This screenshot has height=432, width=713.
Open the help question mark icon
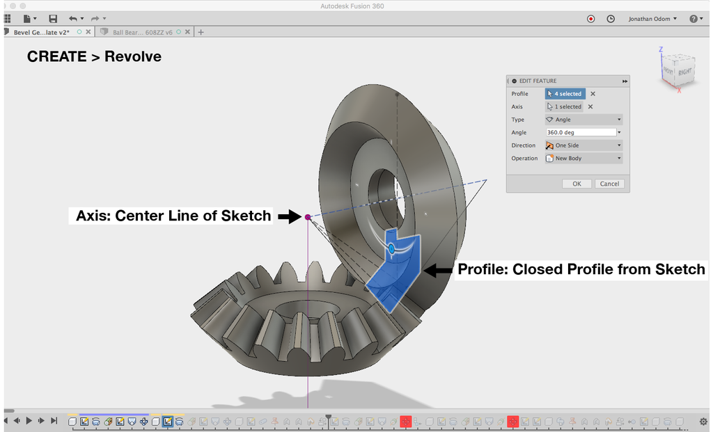(694, 19)
